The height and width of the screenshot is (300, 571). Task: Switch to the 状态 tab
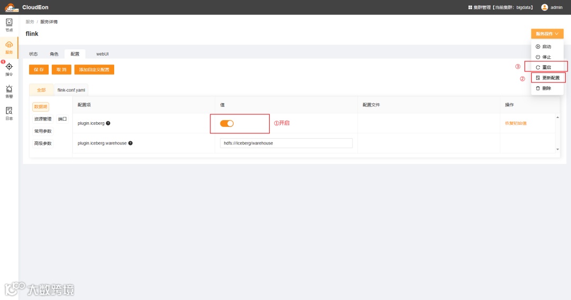tap(33, 54)
